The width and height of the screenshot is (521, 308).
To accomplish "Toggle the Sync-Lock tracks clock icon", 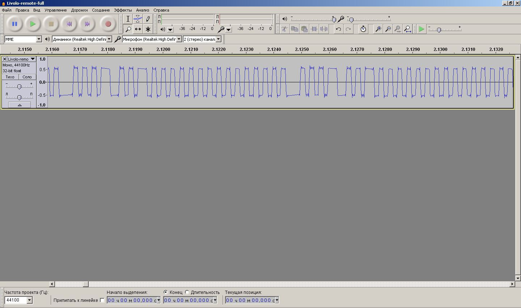I will click(x=363, y=29).
